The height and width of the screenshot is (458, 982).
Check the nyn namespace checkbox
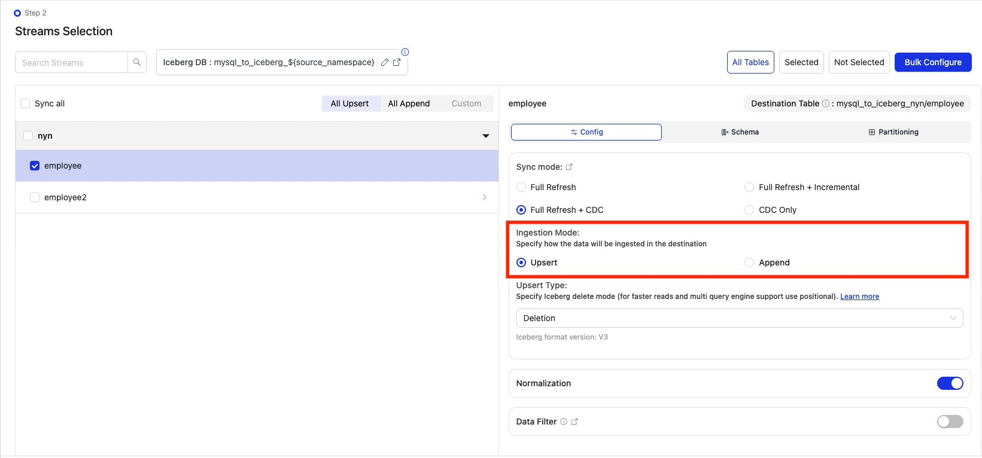click(28, 136)
